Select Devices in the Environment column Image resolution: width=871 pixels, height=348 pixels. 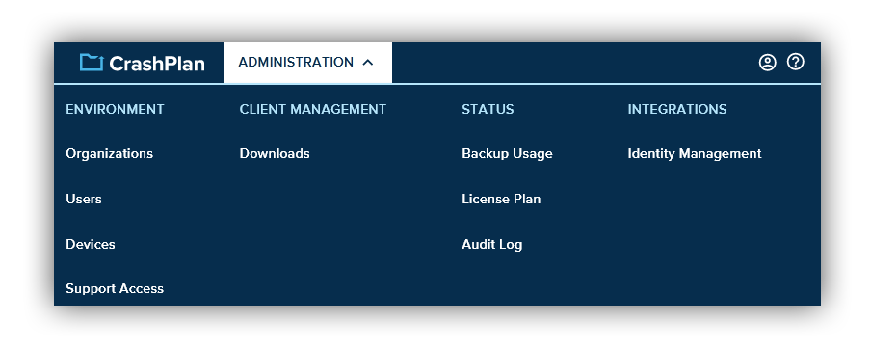(x=90, y=244)
